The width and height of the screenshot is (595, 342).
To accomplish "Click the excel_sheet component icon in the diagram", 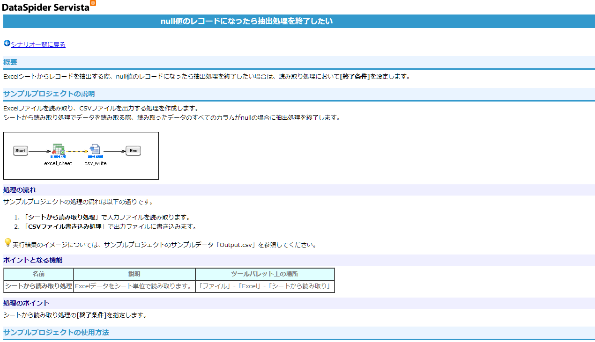I will (x=58, y=151).
